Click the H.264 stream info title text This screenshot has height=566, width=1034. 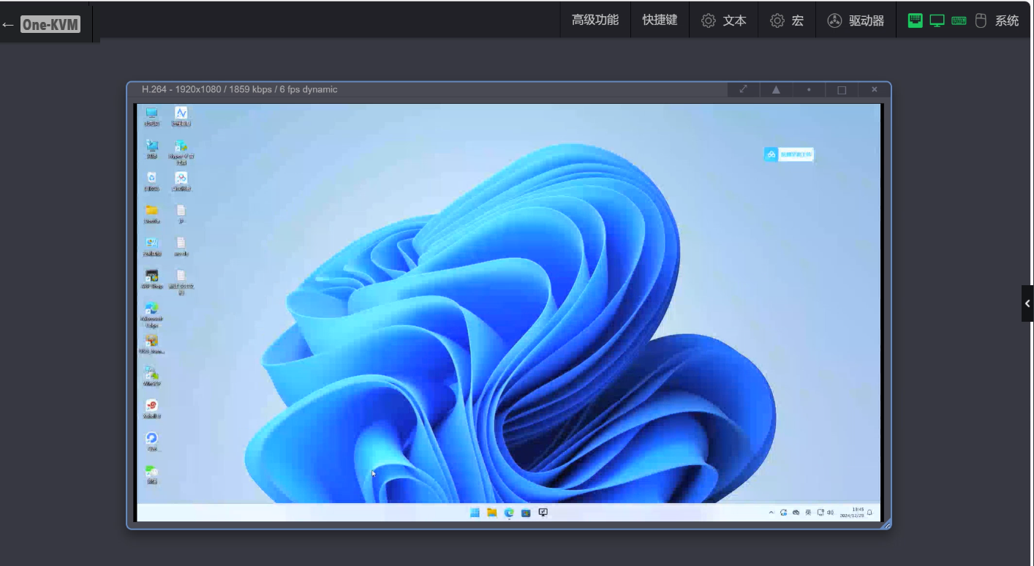[x=240, y=89]
